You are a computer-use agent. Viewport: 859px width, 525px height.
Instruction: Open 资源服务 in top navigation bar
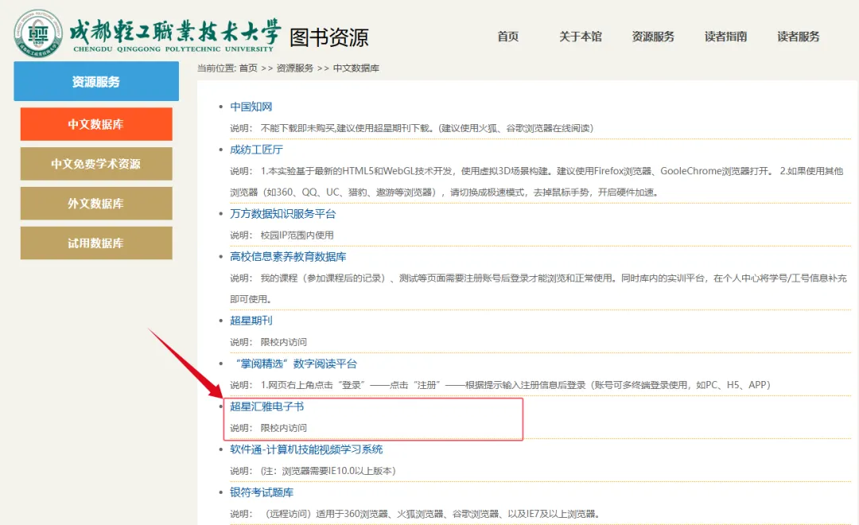click(x=653, y=37)
